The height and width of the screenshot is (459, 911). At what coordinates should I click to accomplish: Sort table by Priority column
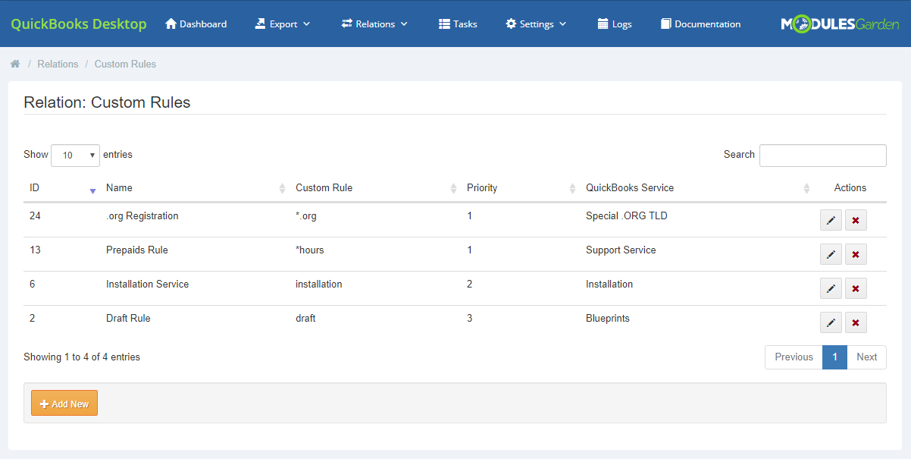click(520, 188)
